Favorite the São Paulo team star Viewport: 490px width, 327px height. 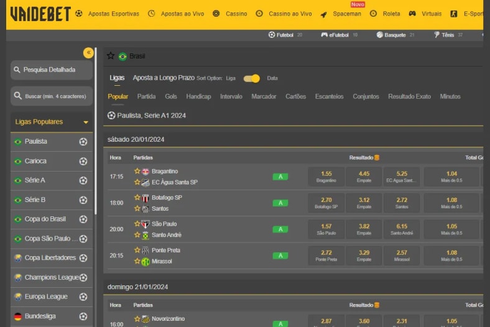[137, 223]
